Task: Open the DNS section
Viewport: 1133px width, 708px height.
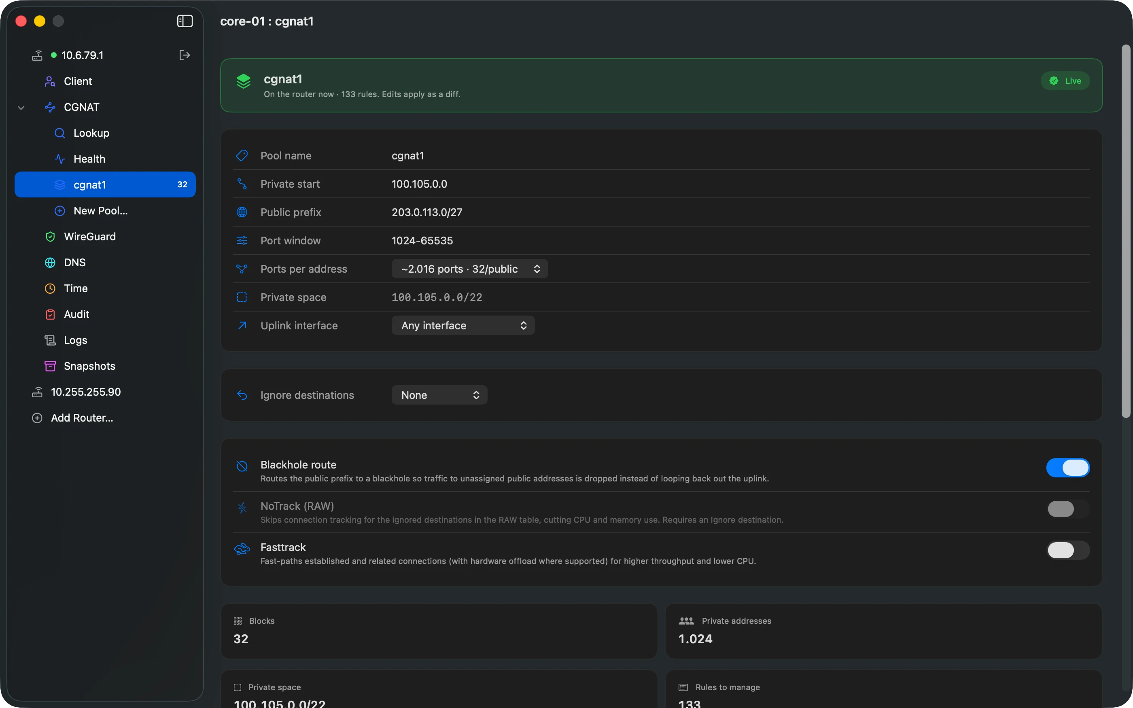Action: (105, 263)
